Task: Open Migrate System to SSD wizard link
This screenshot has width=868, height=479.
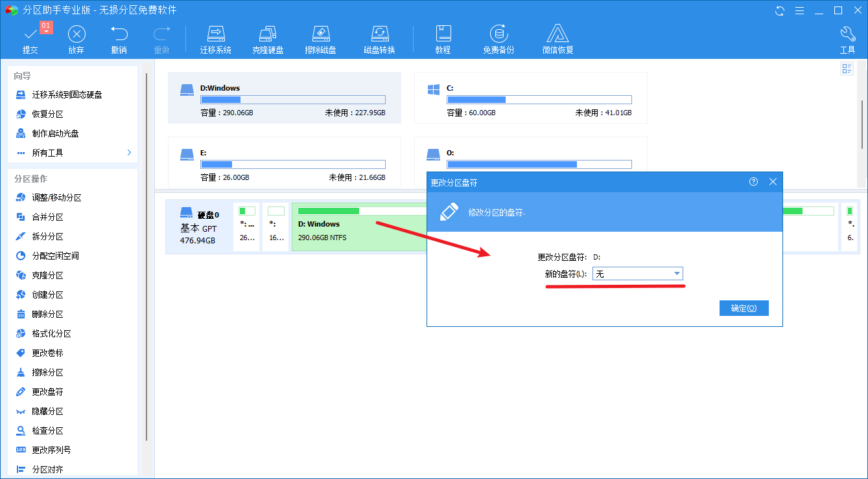Action: (x=60, y=94)
